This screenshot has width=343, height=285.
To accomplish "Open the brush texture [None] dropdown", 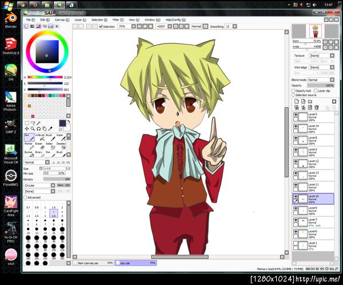I will click(x=39, y=191).
